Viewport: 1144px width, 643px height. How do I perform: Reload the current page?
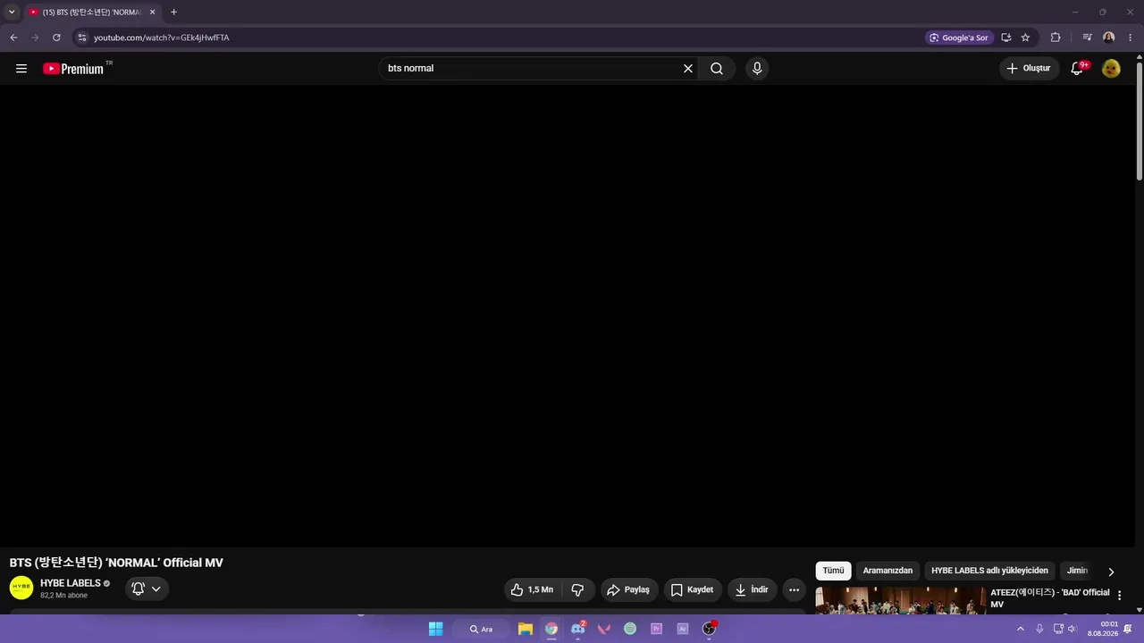tap(56, 38)
